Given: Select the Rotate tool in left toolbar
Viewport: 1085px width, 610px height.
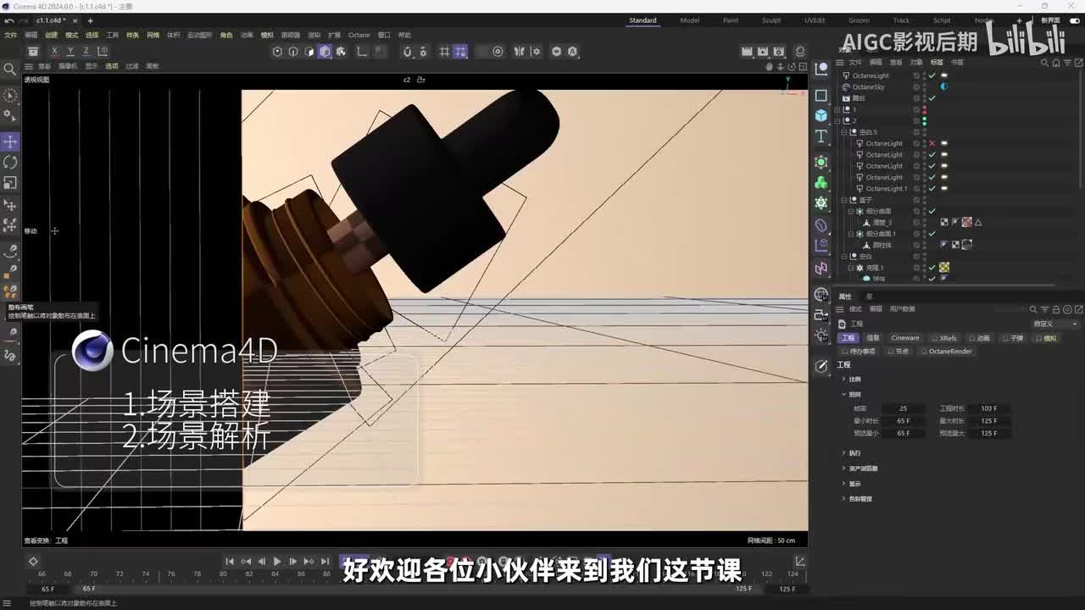Looking at the screenshot, I should [x=10, y=162].
